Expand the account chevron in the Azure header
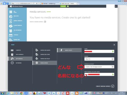 click(116, 6)
